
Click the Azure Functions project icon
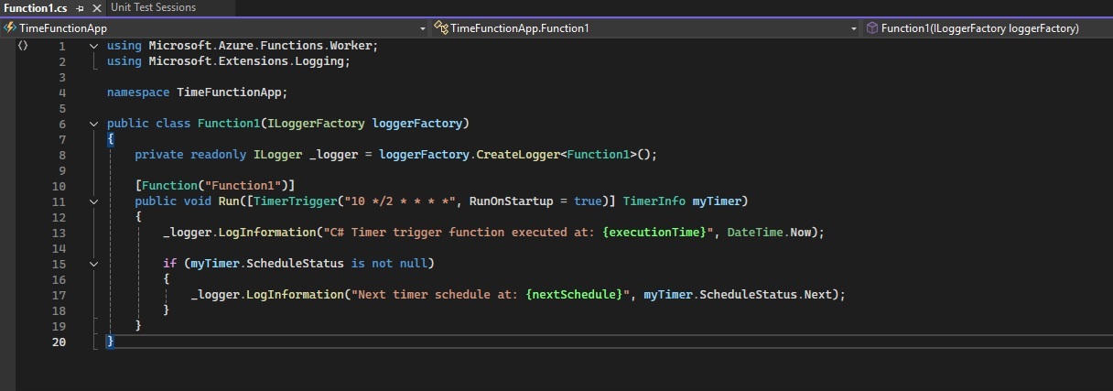pos(10,28)
